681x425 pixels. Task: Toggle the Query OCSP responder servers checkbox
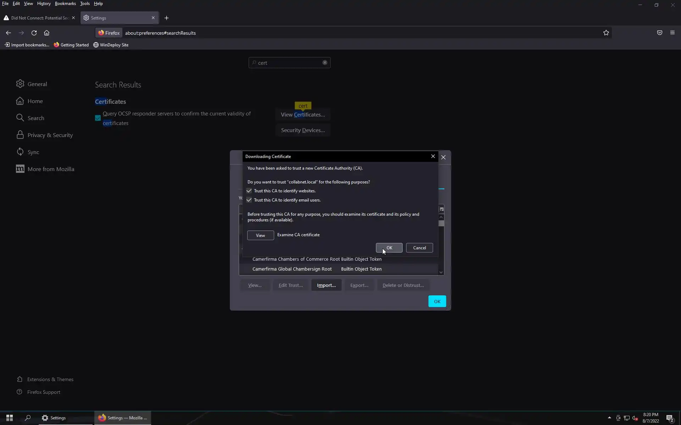[x=98, y=118]
